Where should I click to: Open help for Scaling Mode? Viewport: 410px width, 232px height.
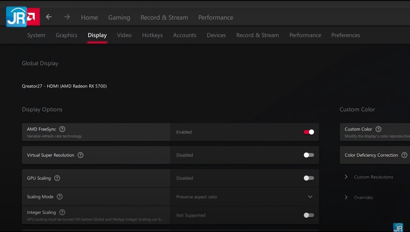[x=59, y=197]
